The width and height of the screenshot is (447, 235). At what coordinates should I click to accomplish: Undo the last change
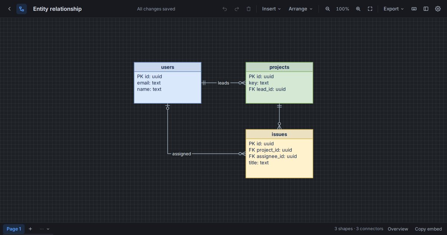pos(225,9)
